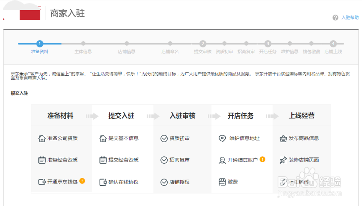Click the 开店任务 column heading
This screenshot has width=362, height=206.
pos(241,116)
